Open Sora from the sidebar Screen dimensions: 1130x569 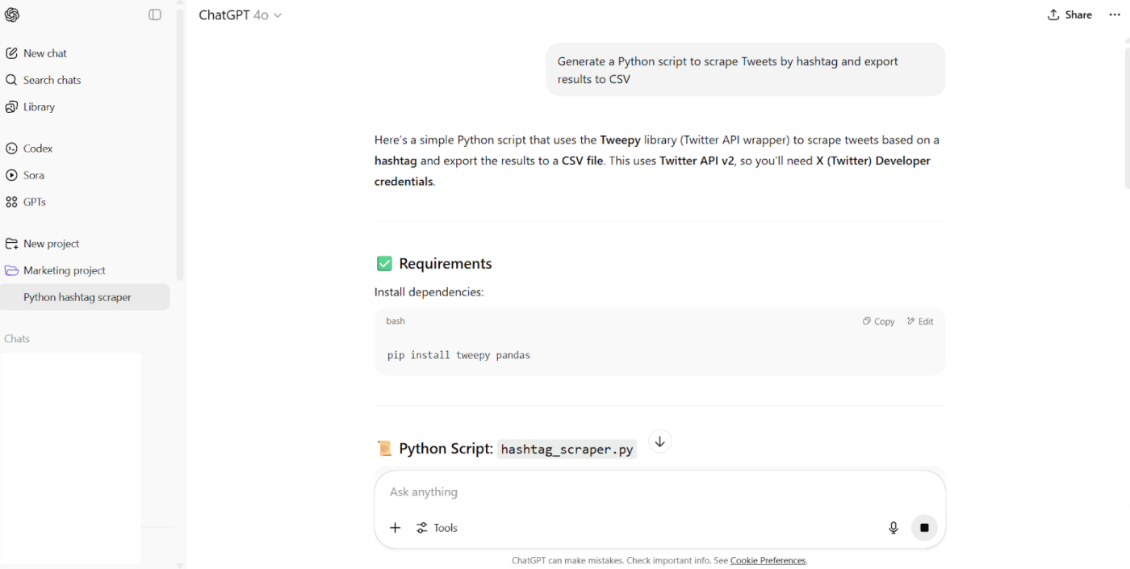tap(33, 175)
